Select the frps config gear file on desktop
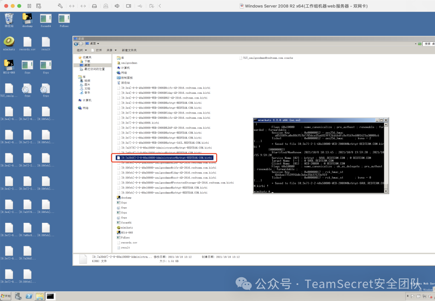 click(x=46, y=90)
